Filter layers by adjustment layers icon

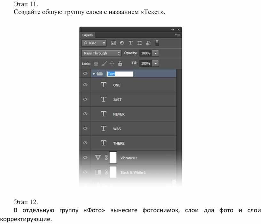click(122, 43)
